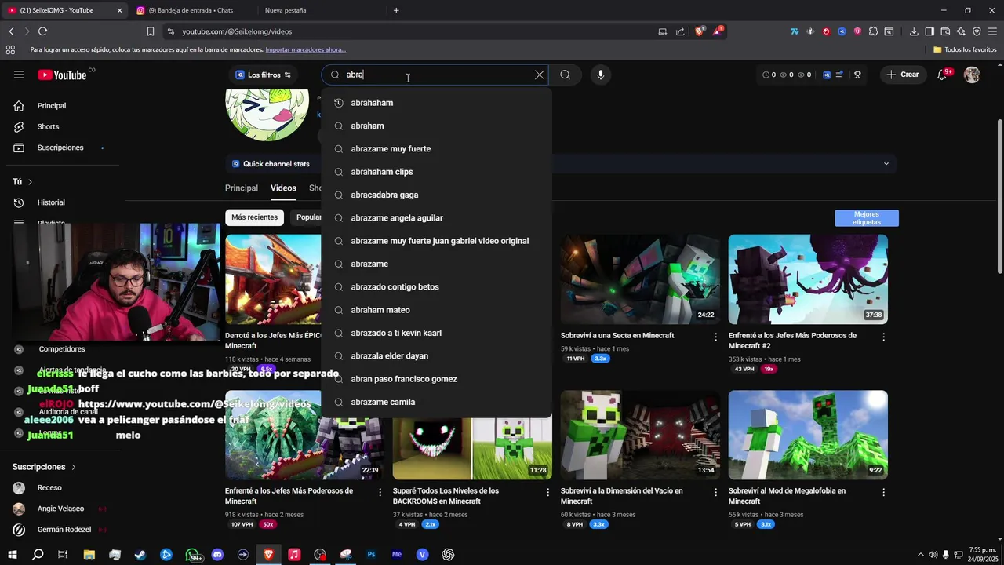1004x565 pixels.
Task: Select the Más recientes filter chip
Action: [x=254, y=217]
